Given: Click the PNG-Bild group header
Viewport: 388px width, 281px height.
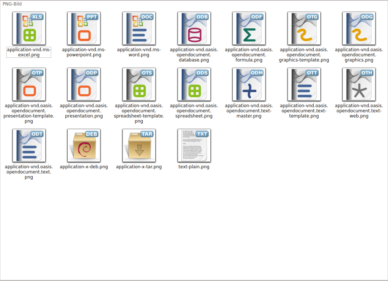Looking at the screenshot, I should 12,4.
